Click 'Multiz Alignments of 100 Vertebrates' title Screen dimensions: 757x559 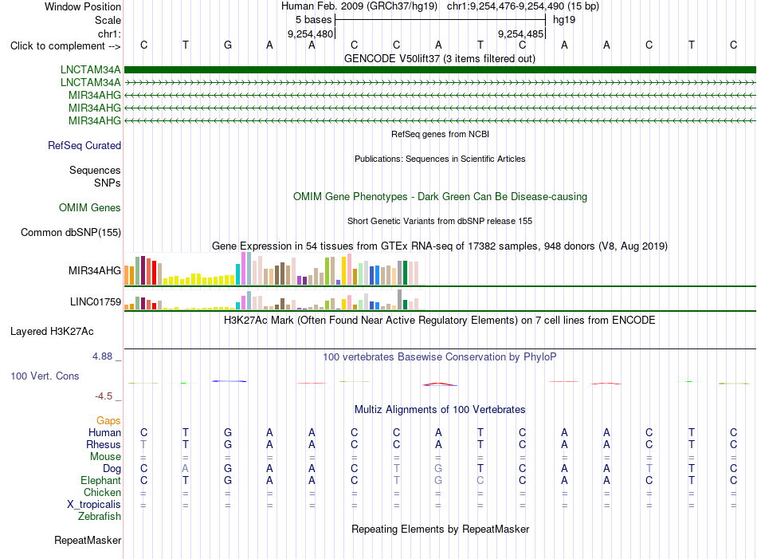pos(440,410)
